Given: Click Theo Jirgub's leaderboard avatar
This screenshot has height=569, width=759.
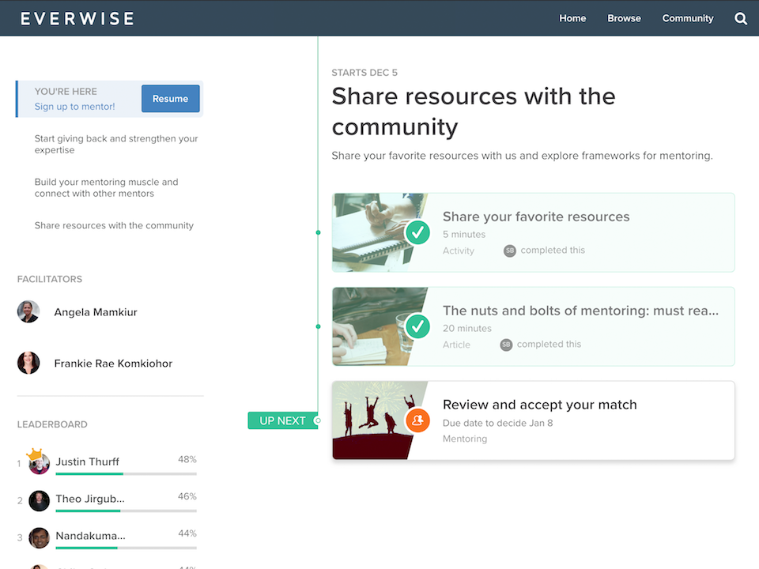Looking at the screenshot, I should pyautogui.click(x=39, y=500).
